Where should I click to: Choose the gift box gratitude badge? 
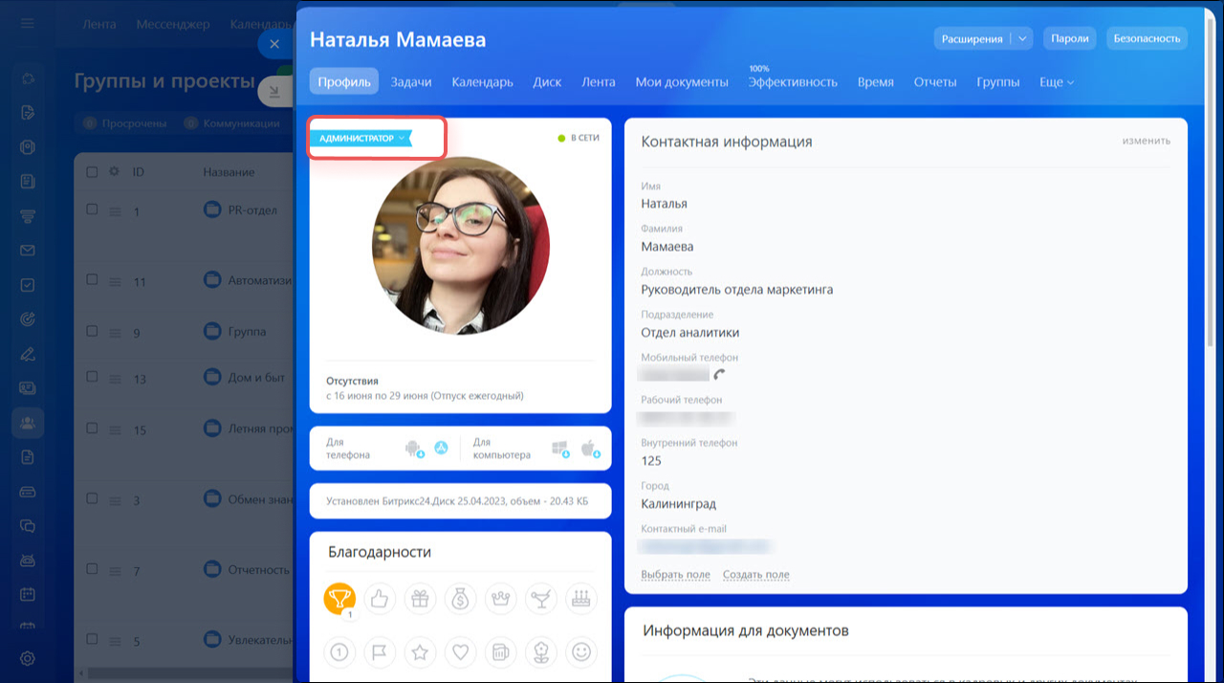[x=420, y=599]
